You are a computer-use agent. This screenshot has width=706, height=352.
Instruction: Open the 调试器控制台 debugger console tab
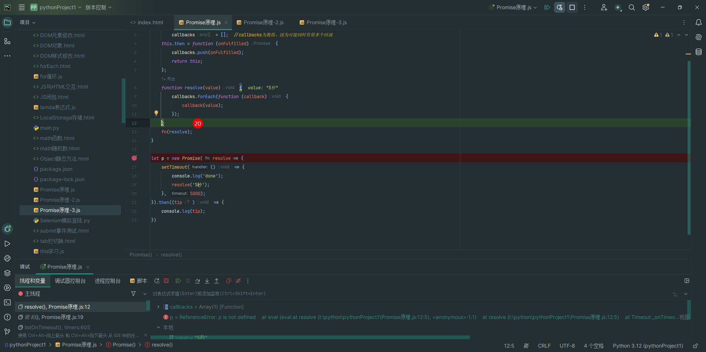(x=70, y=281)
